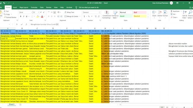Image resolution: width=193 pixels, height=108 pixels.
Task: Click Decrease Decimal icon
Action: pos(99,16)
